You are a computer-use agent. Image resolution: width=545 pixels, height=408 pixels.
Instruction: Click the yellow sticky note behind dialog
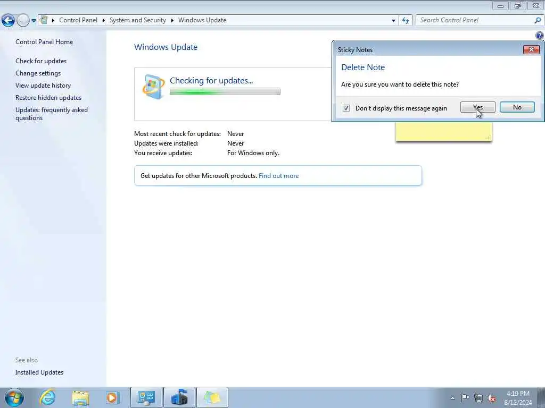tap(443, 132)
